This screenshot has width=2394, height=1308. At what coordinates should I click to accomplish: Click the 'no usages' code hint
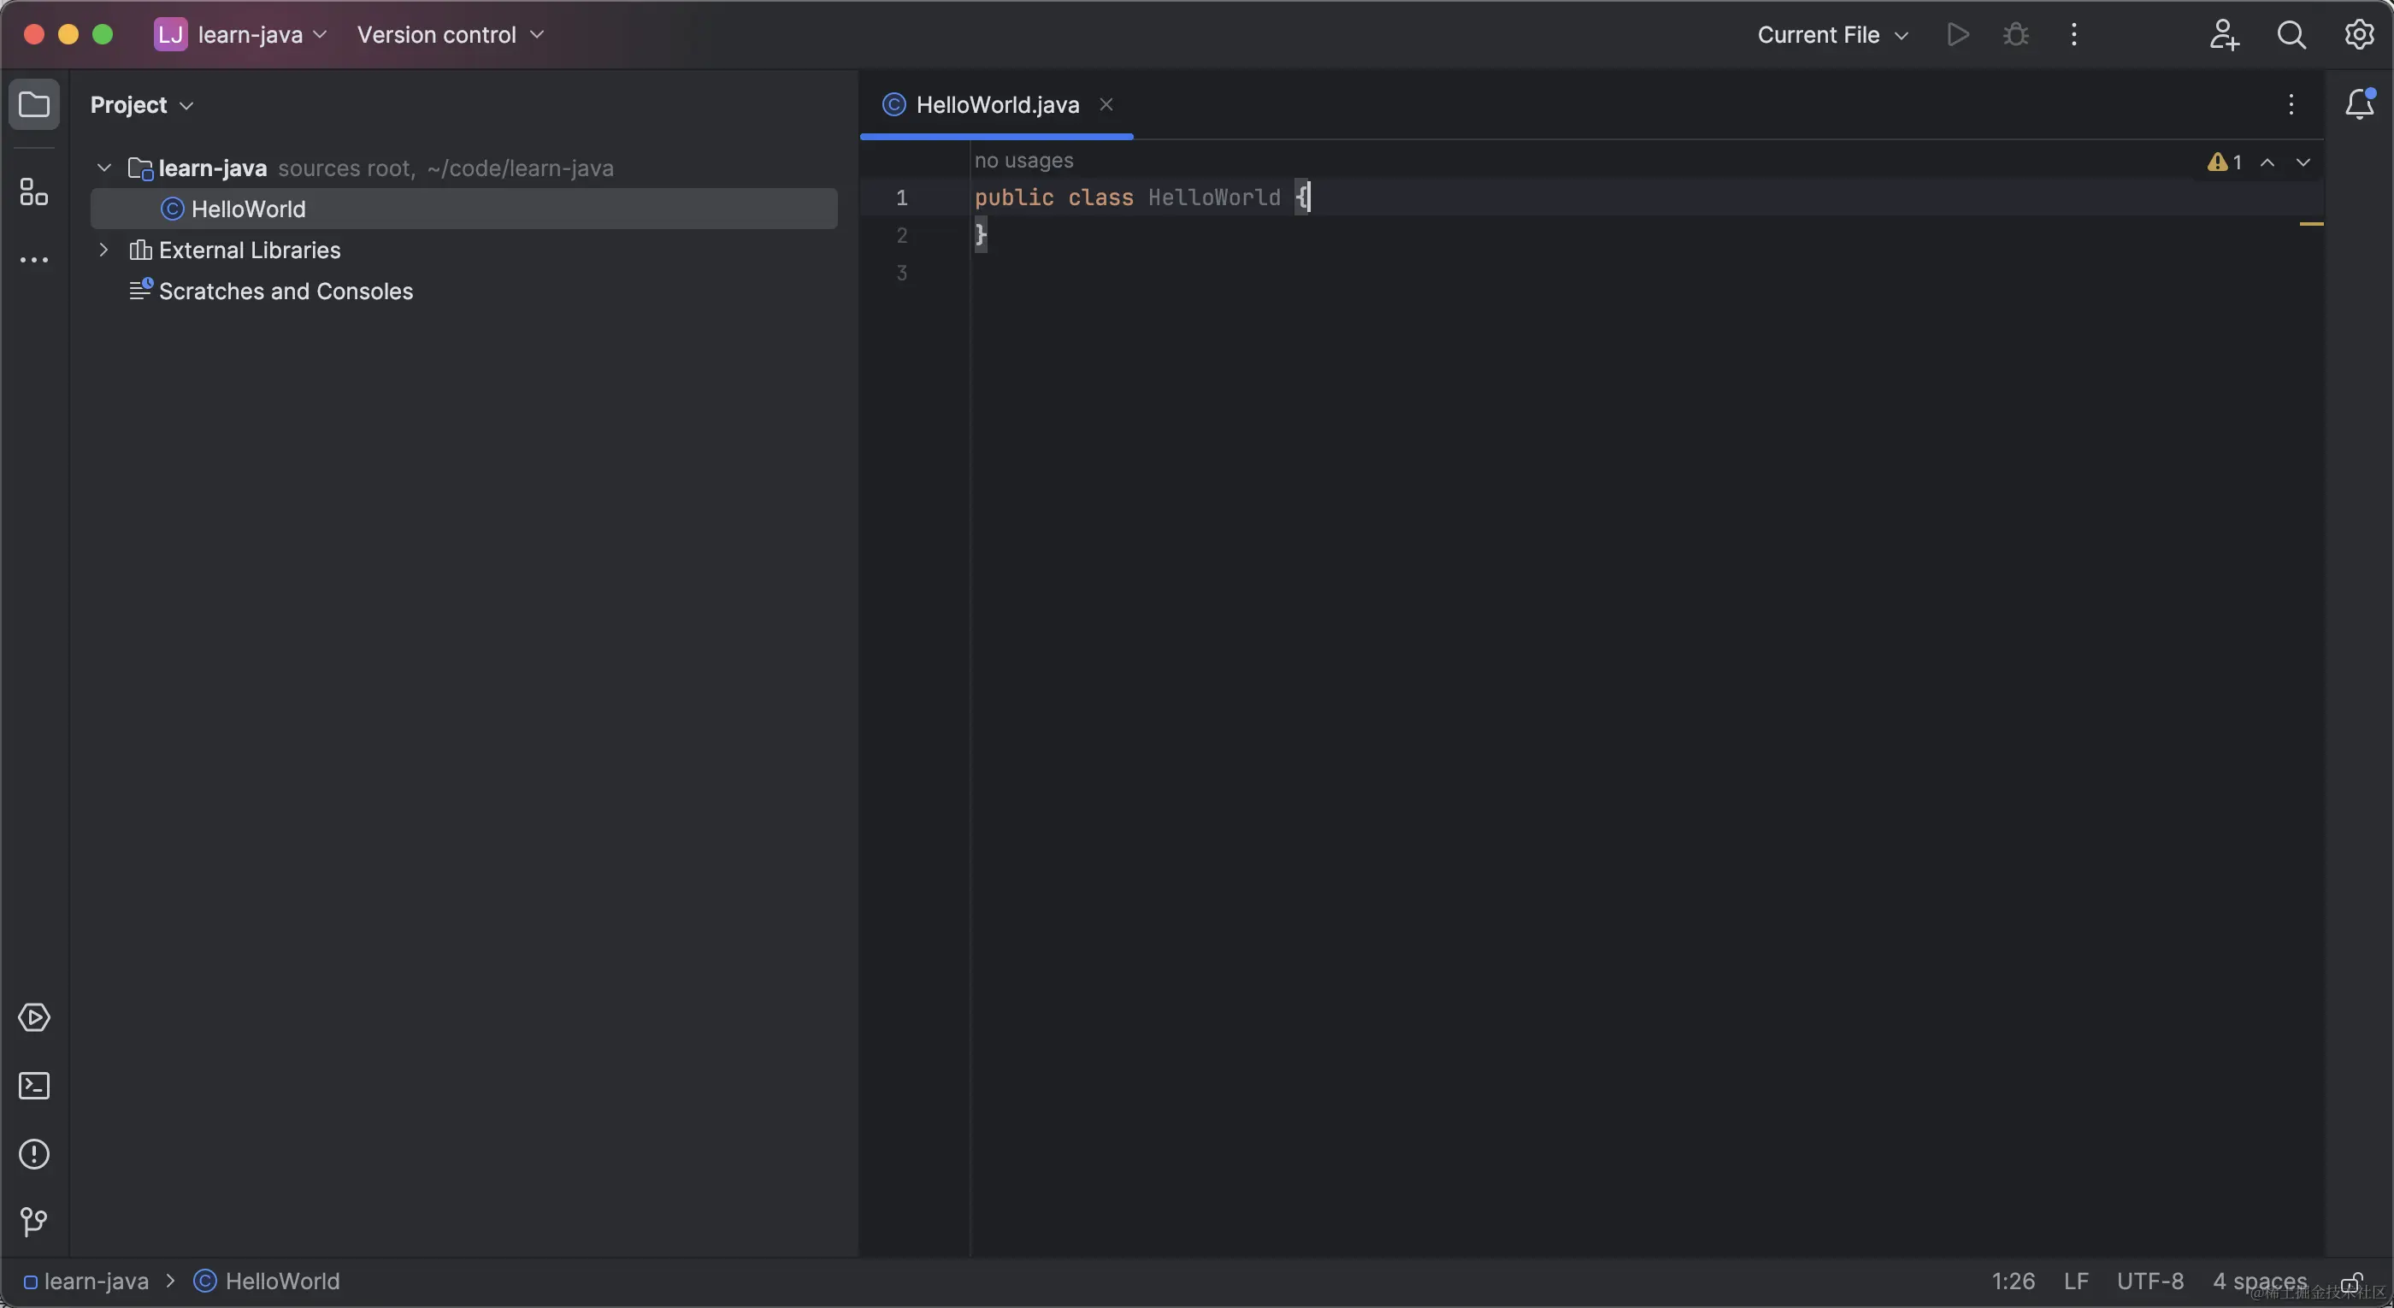[x=1023, y=161]
